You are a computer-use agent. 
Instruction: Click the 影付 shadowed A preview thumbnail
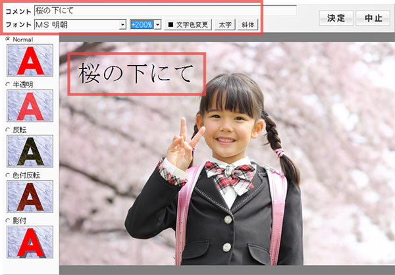click(30, 242)
